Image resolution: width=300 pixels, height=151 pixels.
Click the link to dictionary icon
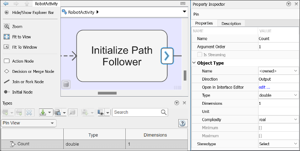[x=73, y=113]
